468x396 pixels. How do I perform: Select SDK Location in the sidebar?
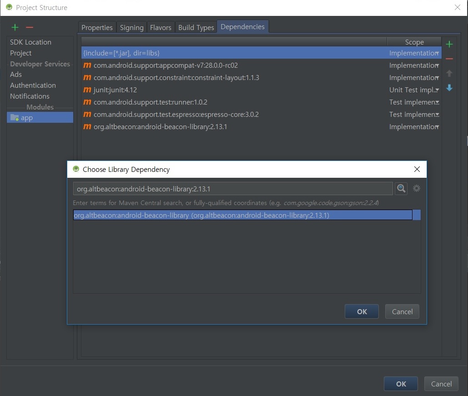pos(30,42)
